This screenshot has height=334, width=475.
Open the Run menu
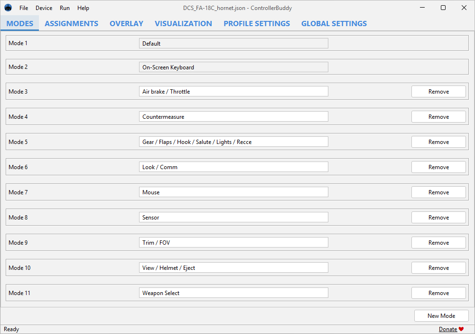coord(65,8)
